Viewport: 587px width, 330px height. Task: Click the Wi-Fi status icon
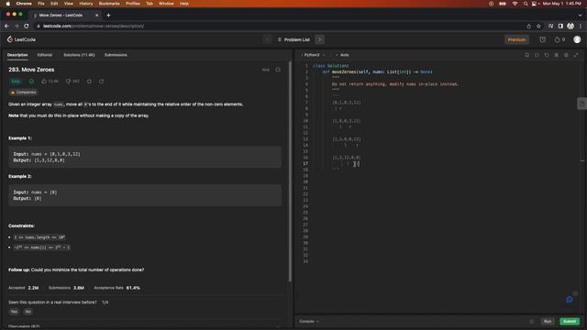(515, 4)
